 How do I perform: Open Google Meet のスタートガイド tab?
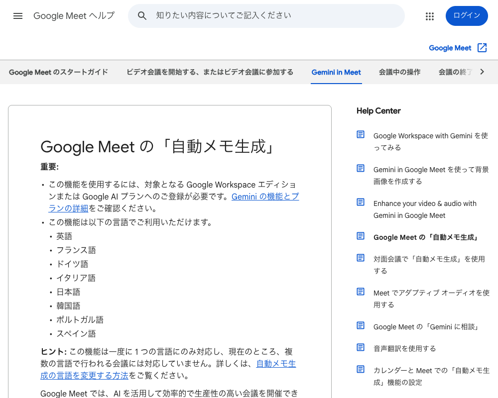[x=58, y=72]
